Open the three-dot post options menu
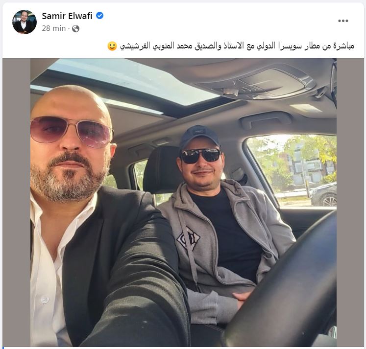The height and width of the screenshot is (349, 366). click(x=343, y=21)
